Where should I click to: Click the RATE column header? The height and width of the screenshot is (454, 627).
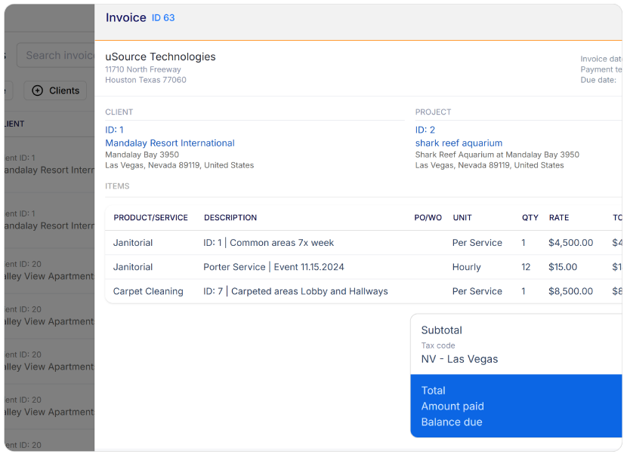[558, 218]
